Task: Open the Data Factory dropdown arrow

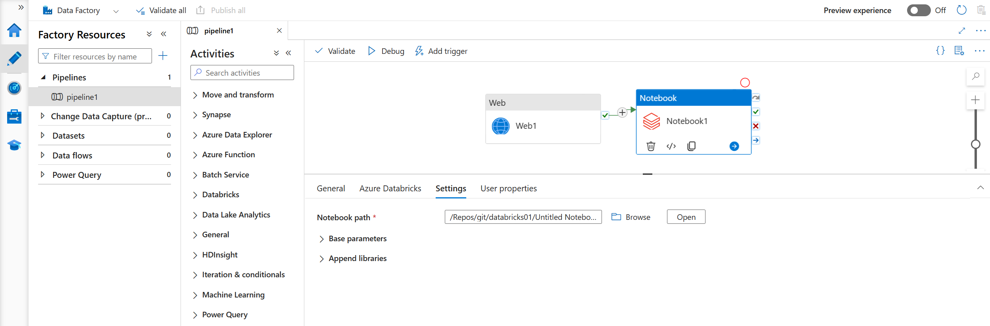Action: [116, 11]
